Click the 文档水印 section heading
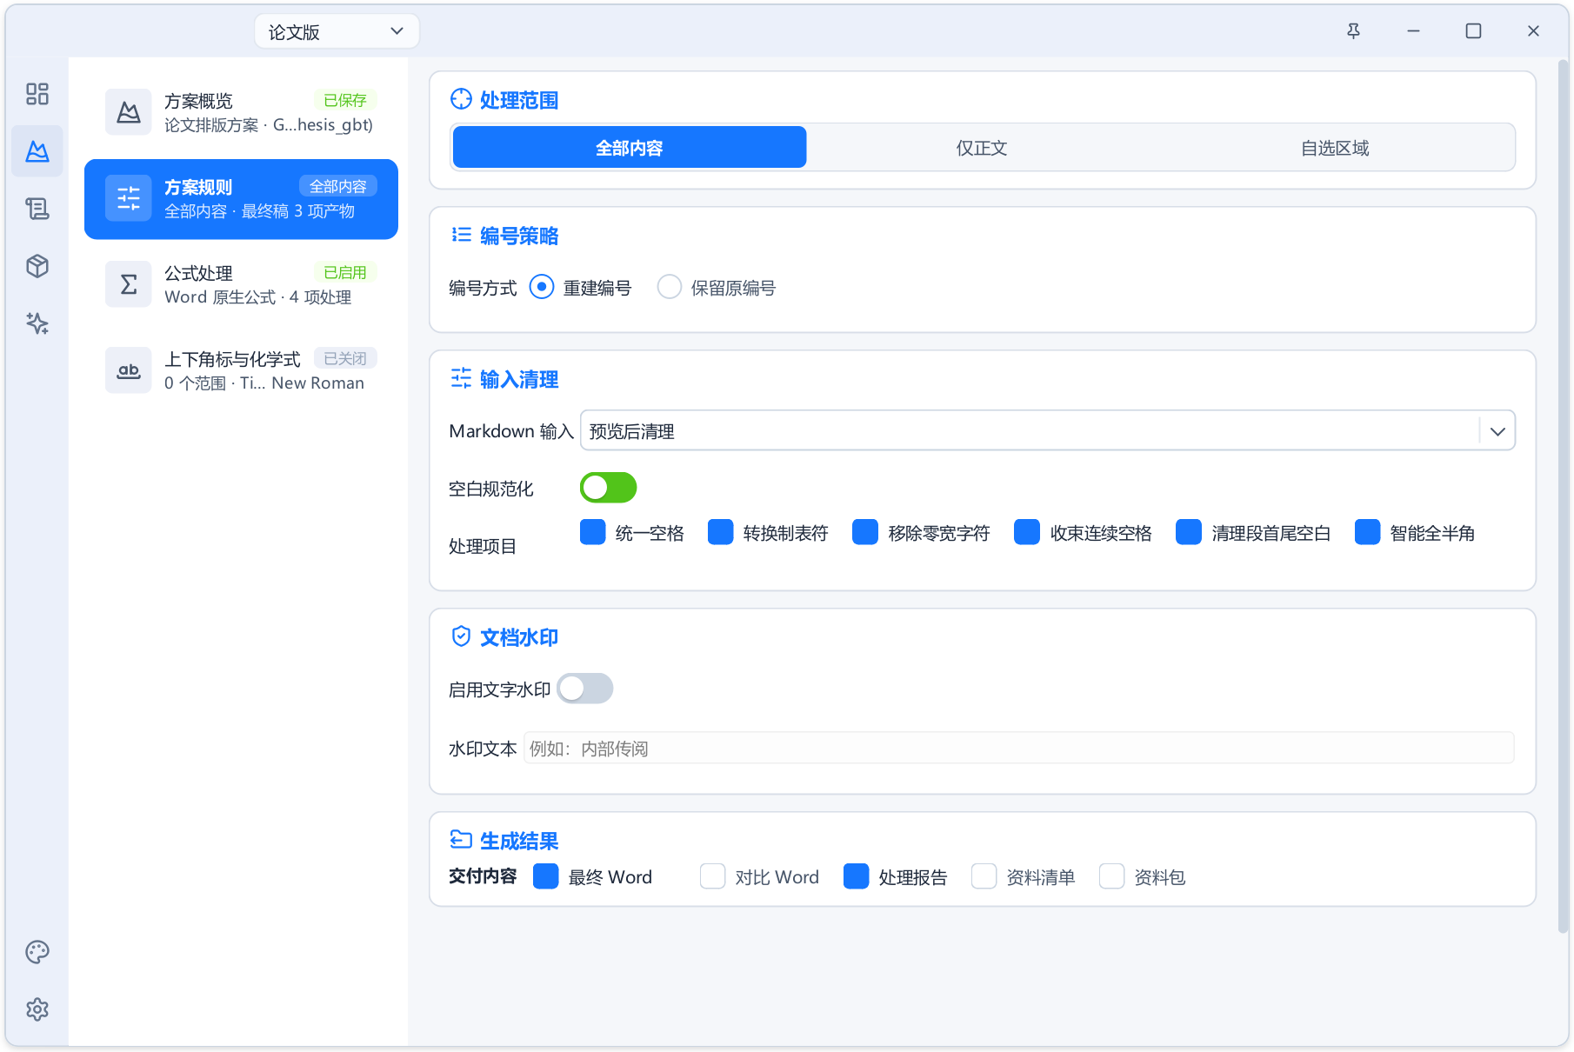Image resolution: width=1574 pixels, height=1052 pixels. (519, 637)
